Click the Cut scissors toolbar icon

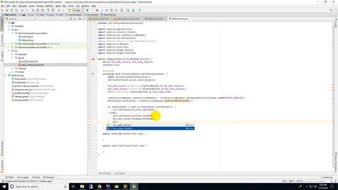coord(33,10)
